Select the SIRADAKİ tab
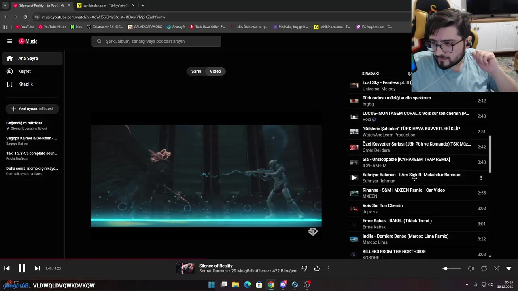This screenshot has height=291, width=518. point(370,74)
